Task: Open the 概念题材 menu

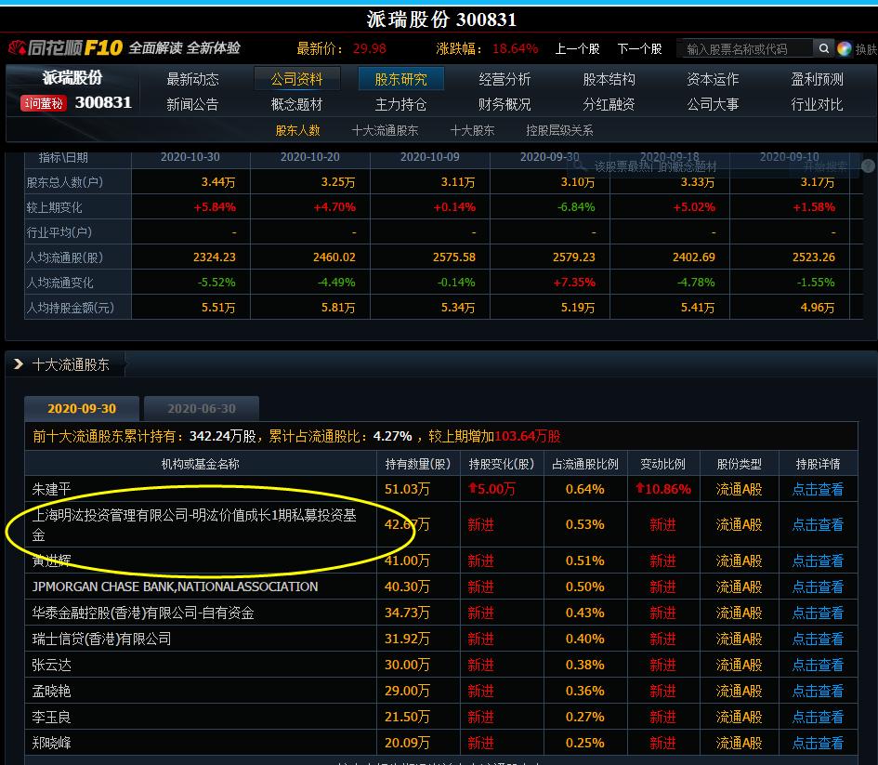Action: click(x=296, y=104)
